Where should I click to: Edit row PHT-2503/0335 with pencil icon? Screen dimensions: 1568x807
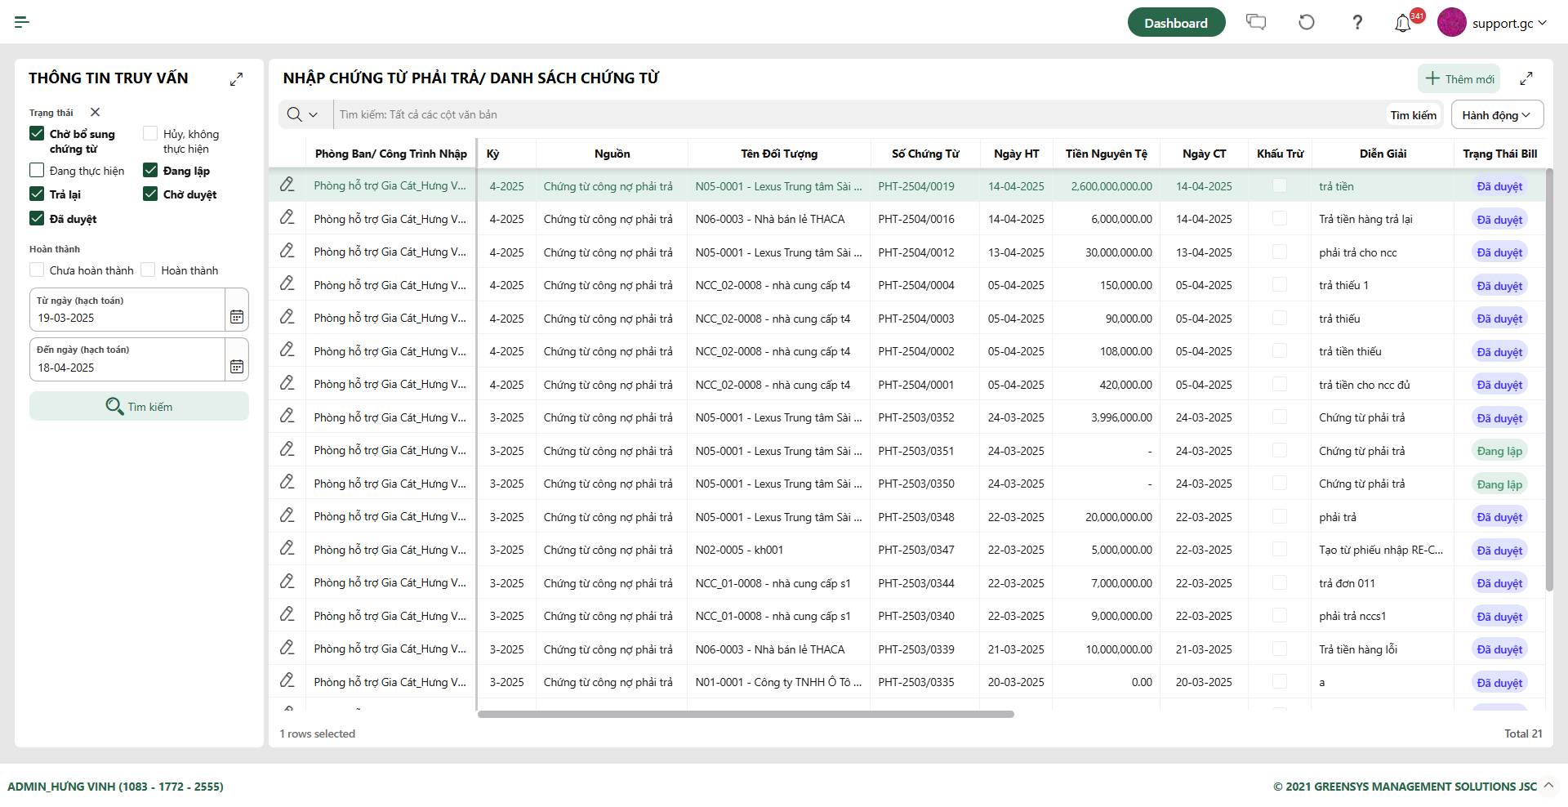coord(287,680)
